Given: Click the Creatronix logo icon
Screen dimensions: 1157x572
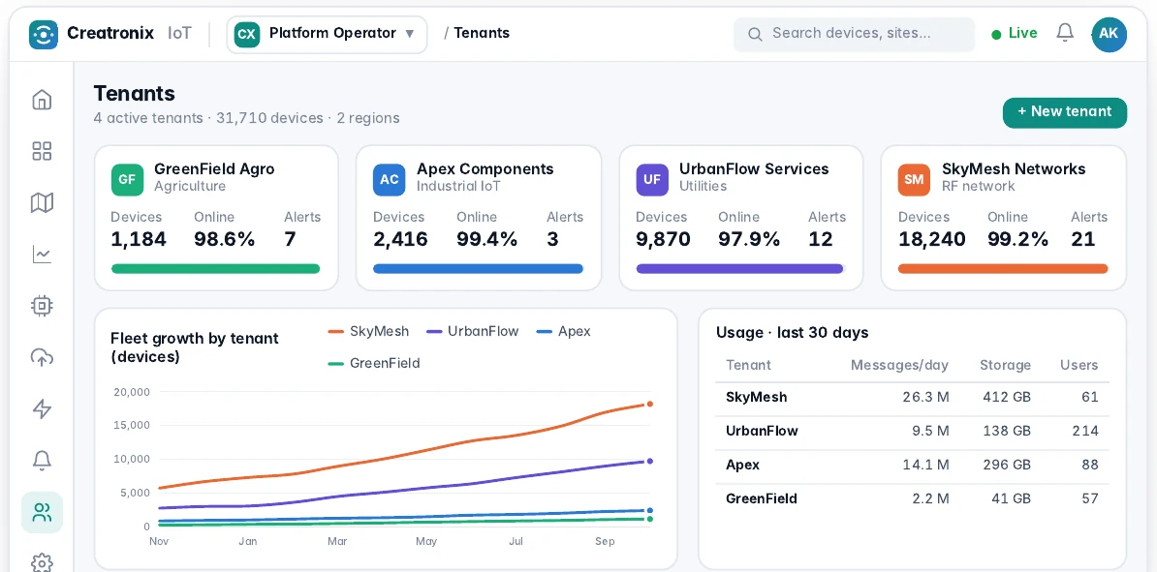Looking at the screenshot, I should point(44,35).
